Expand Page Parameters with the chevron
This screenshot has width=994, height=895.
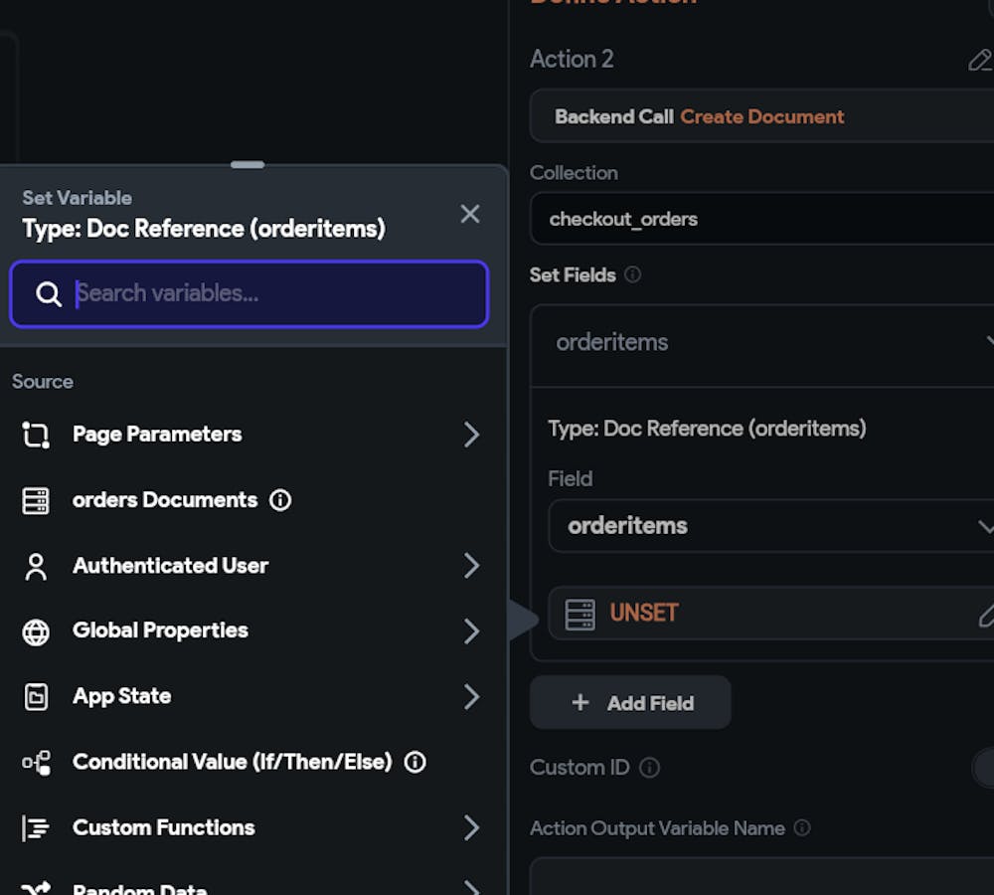pyautogui.click(x=471, y=435)
